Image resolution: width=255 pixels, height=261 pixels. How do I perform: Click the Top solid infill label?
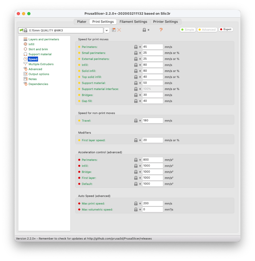[92, 77]
